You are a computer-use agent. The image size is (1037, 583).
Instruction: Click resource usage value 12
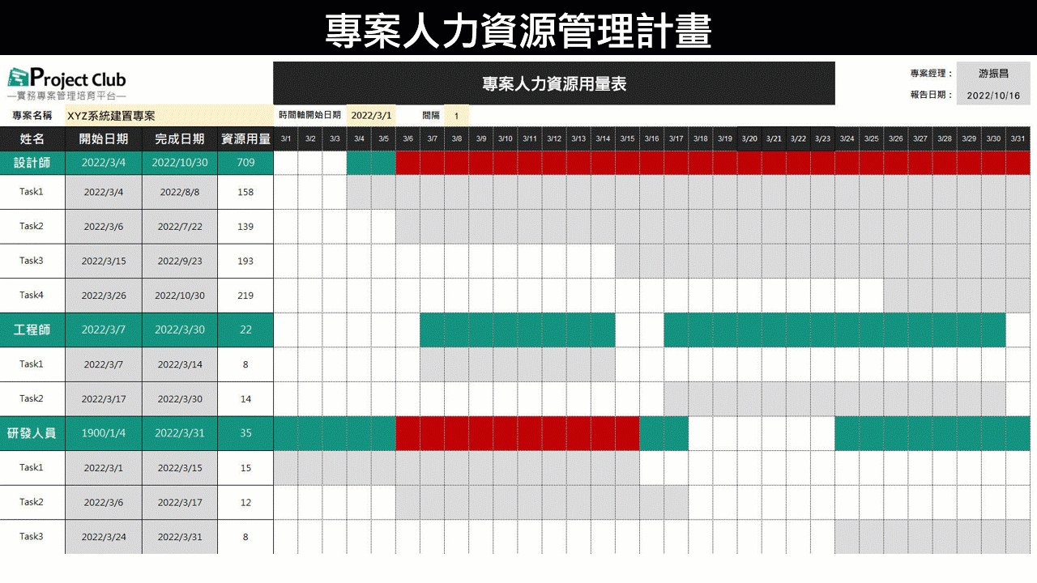tap(245, 502)
